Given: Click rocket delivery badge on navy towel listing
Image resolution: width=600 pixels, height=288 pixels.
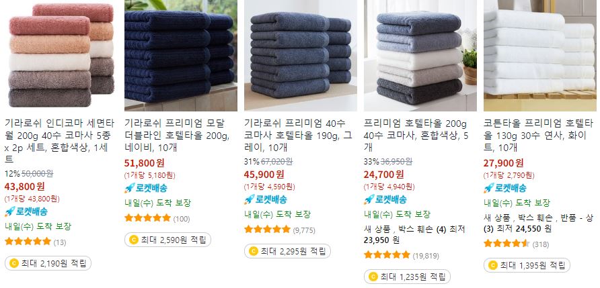Looking at the screenshot, I should point(146,188).
